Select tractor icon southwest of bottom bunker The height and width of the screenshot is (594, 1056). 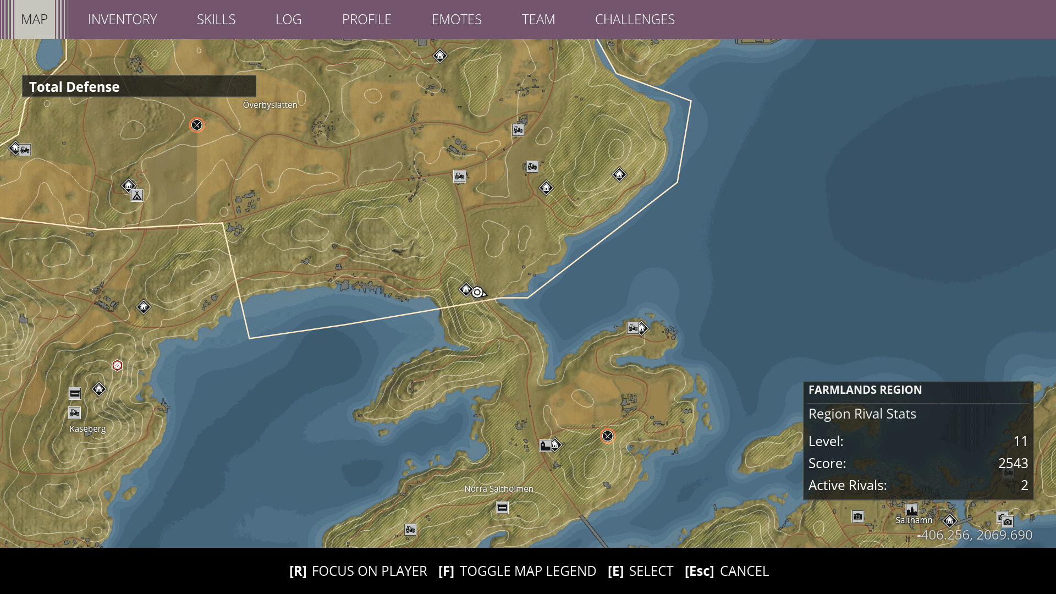[x=410, y=529]
